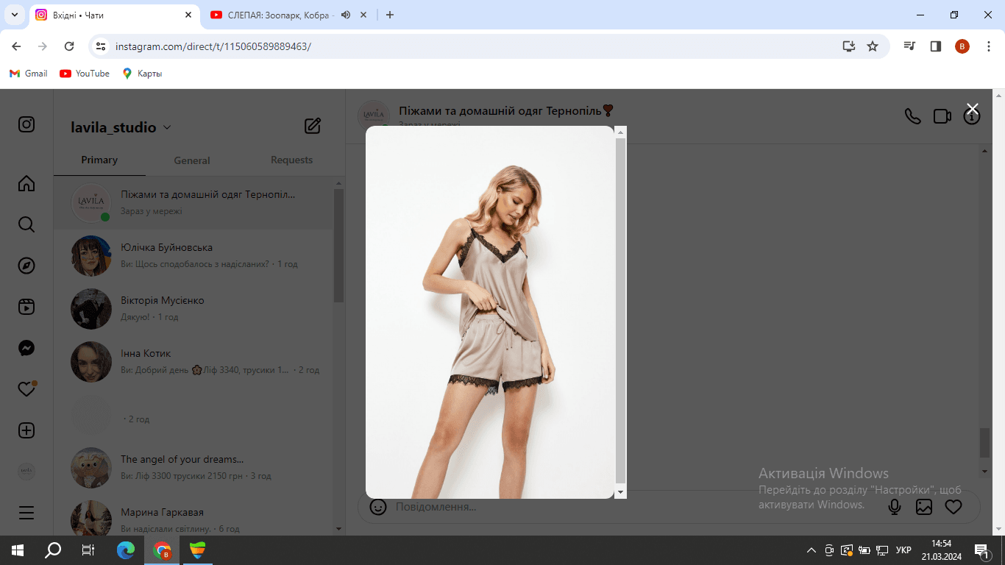Open Messenger direct messages icon
The image size is (1005, 565).
point(26,348)
